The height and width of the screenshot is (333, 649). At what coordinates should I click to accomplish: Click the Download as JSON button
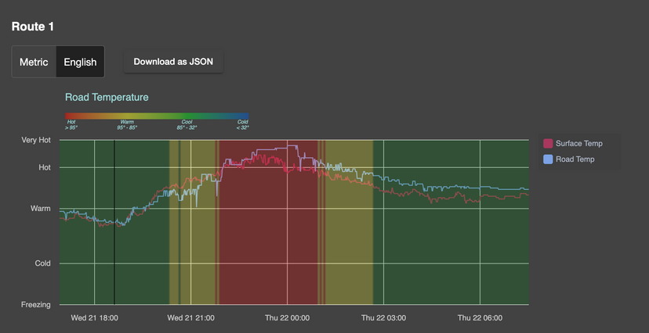click(x=173, y=62)
